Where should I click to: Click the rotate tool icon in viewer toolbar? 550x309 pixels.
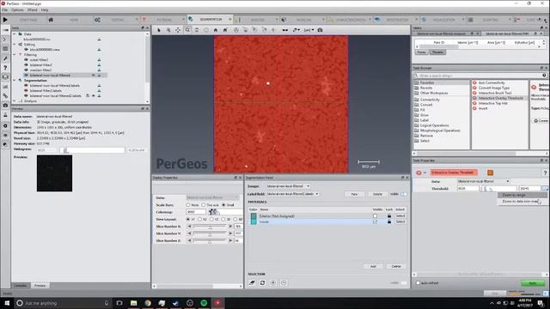(197, 30)
